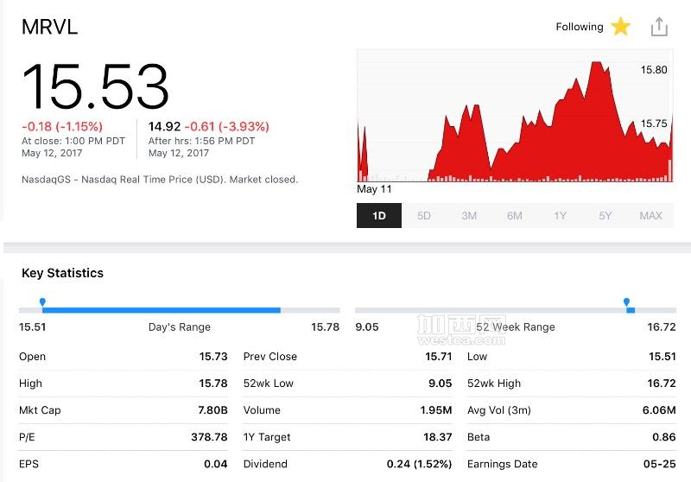Viewport: 691px width, 482px height.
Task: Click the after-hours price 14.92
Action: tap(164, 126)
